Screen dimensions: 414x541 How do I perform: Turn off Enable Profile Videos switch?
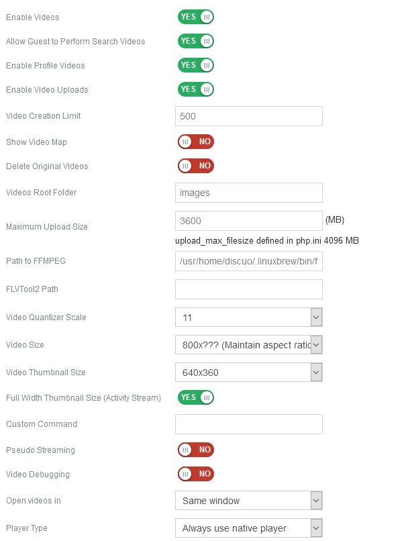tap(195, 65)
